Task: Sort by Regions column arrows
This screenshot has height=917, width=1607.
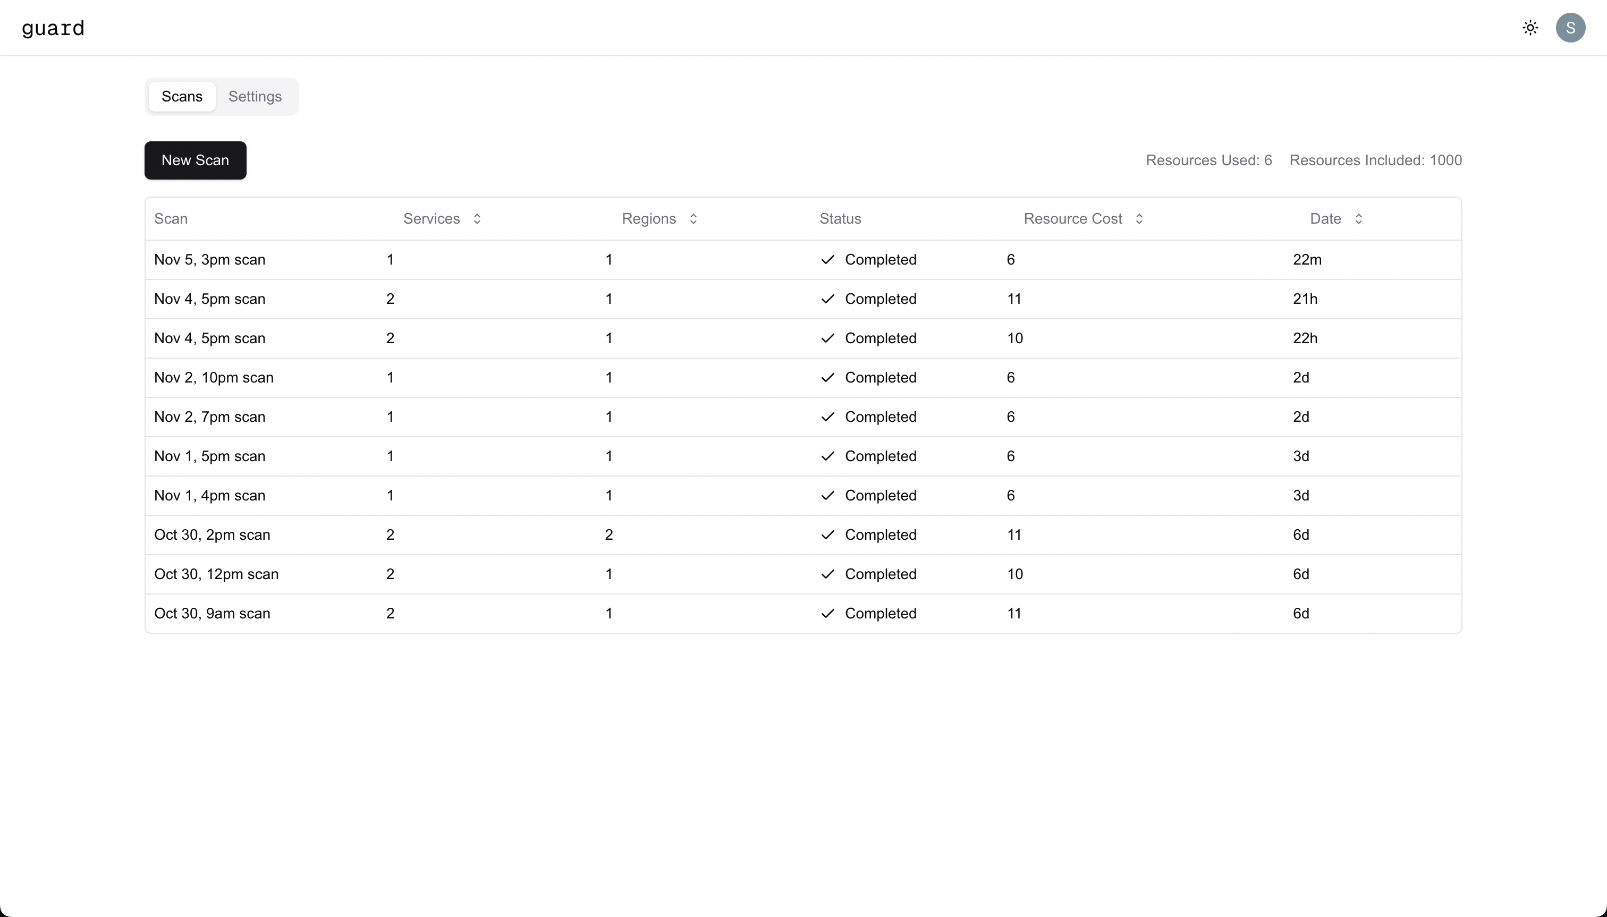Action: [693, 219]
